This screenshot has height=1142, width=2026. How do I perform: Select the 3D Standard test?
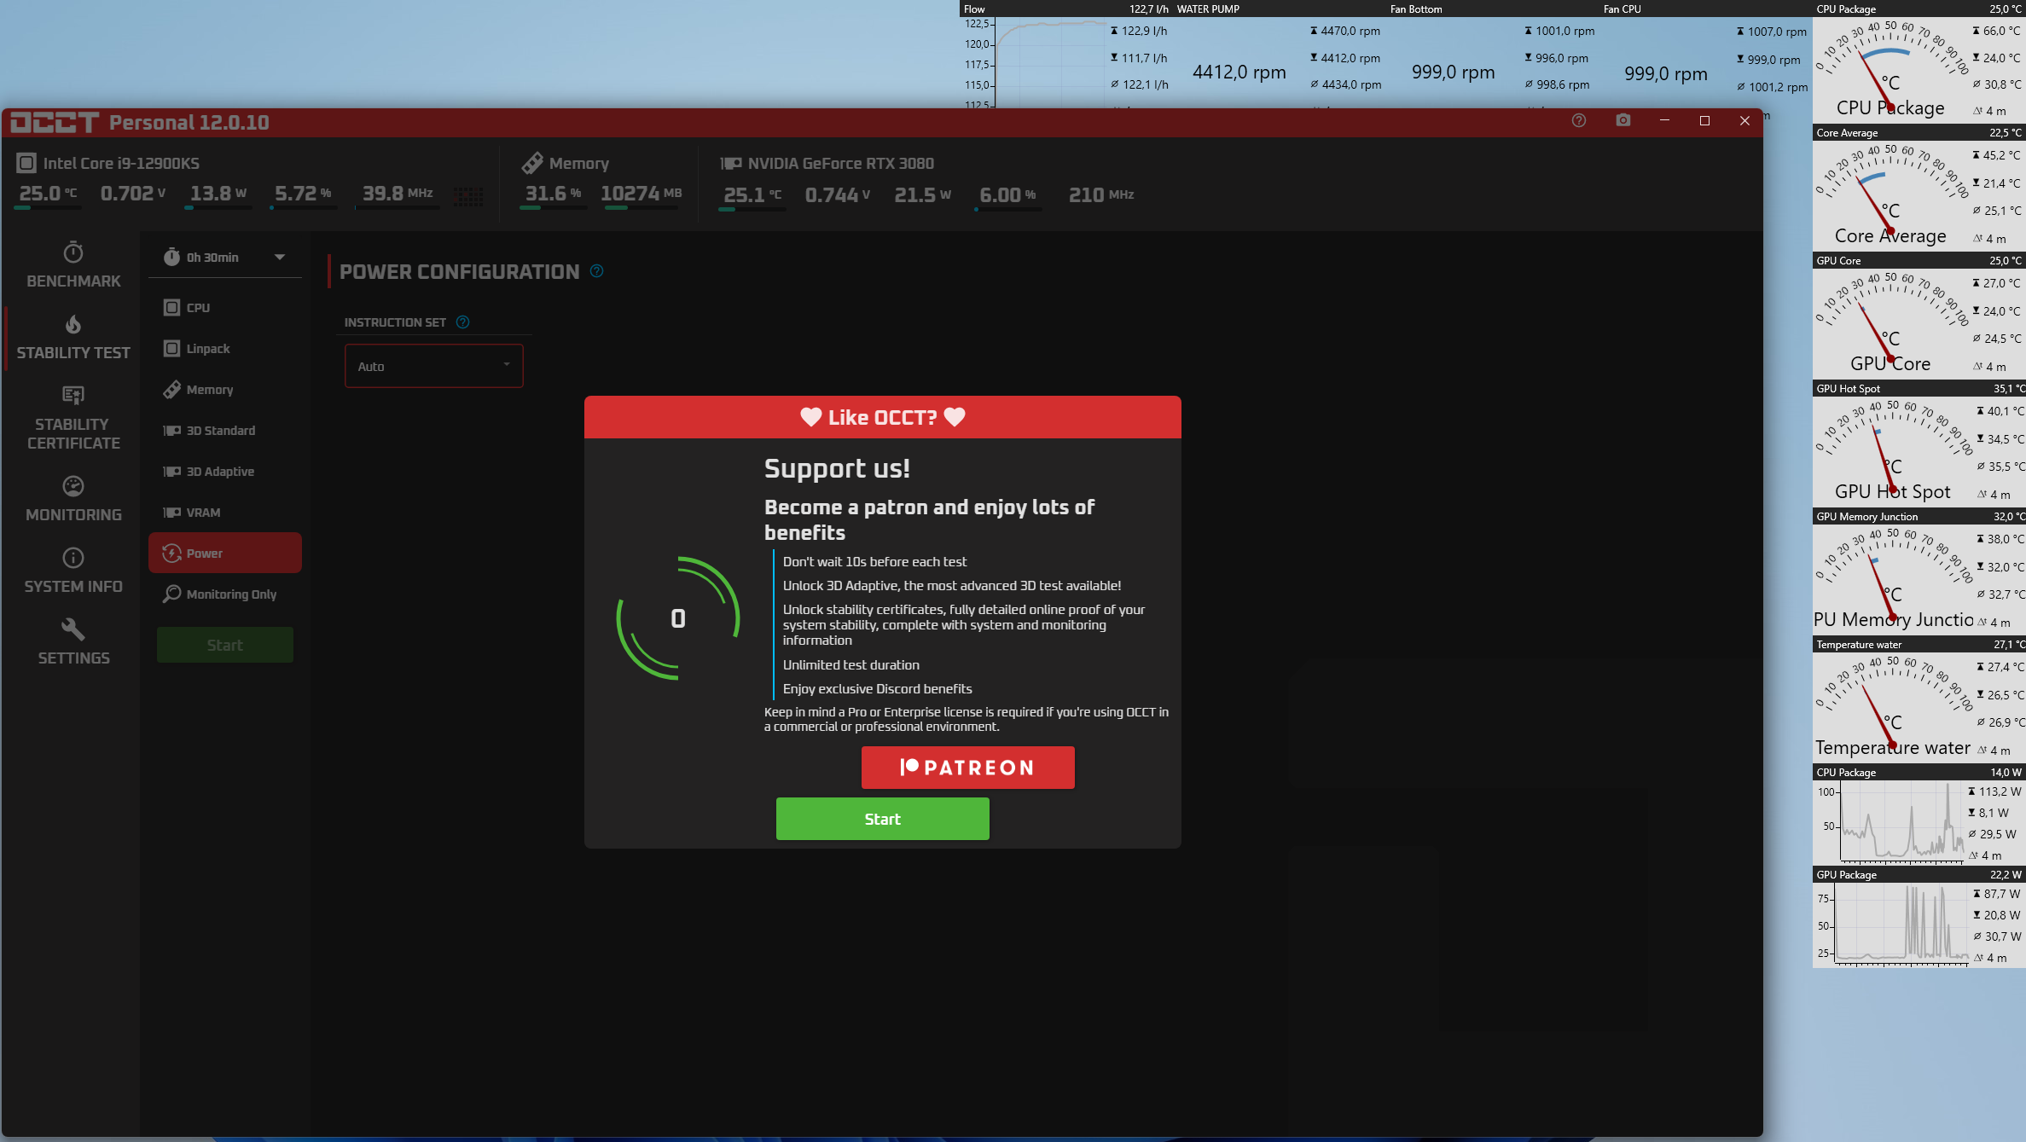[220, 431]
